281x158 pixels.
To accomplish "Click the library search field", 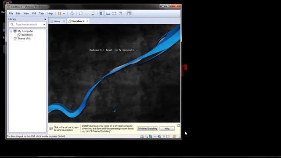I will coord(27,25).
